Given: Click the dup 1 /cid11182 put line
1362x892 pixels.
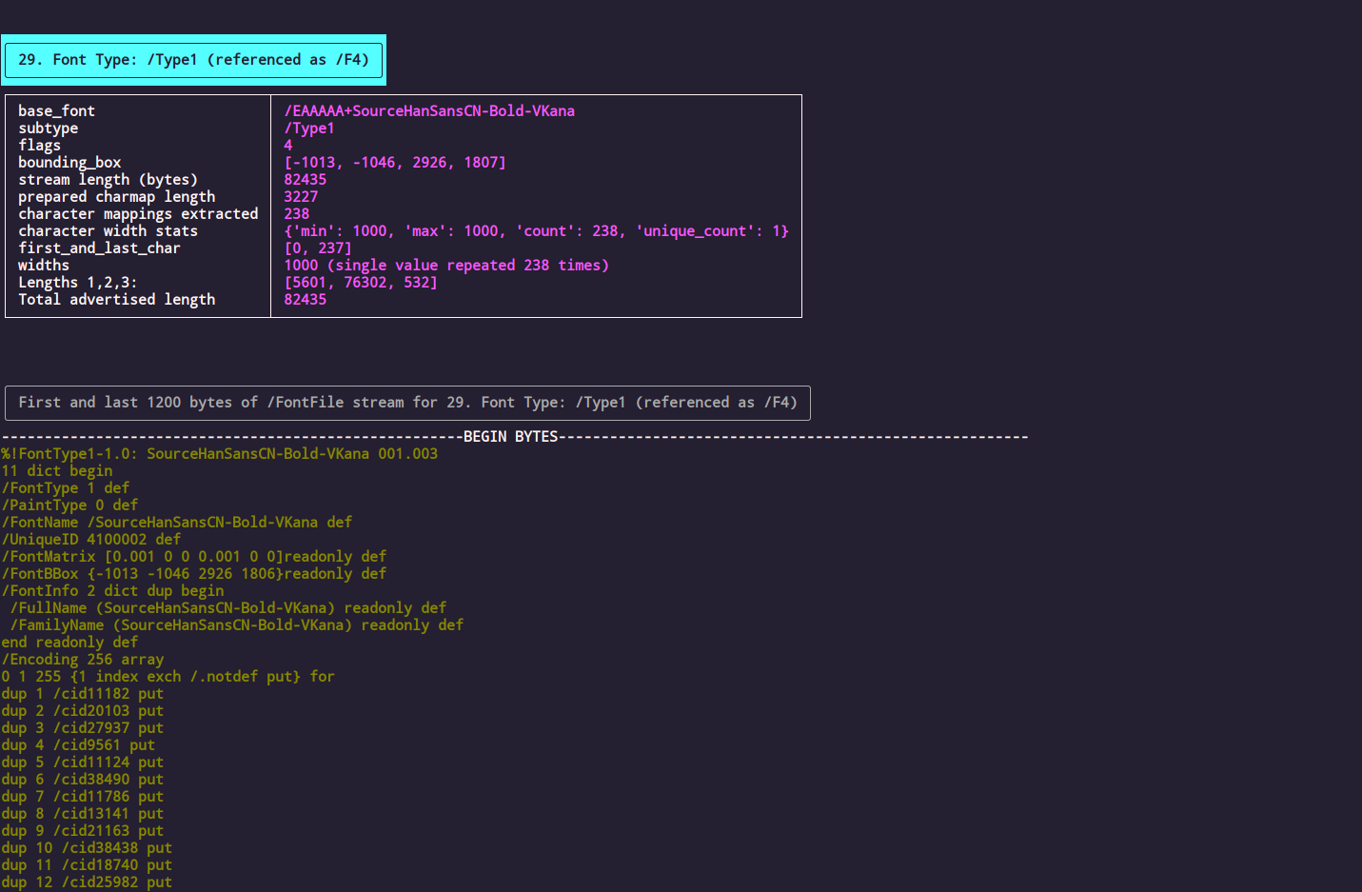Looking at the screenshot, I should (82, 693).
